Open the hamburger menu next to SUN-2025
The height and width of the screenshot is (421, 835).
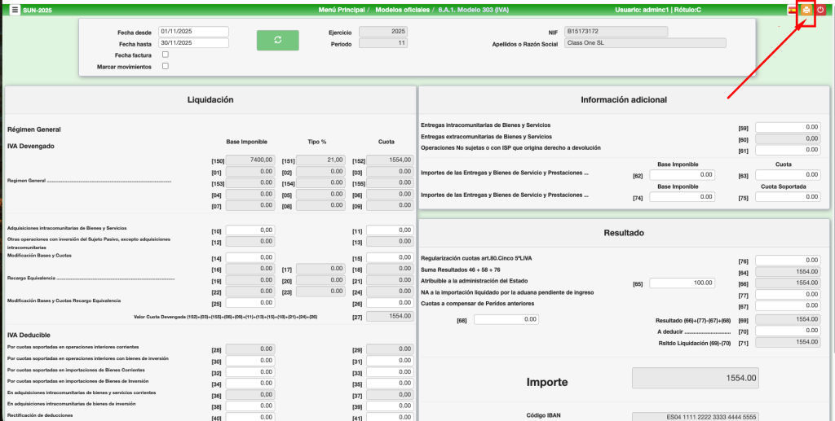point(15,10)
